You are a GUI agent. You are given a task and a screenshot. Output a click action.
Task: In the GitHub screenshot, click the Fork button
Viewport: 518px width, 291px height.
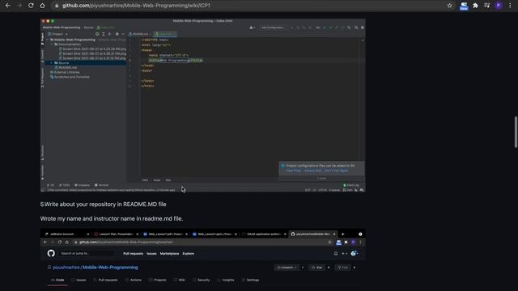click(343, 268)
